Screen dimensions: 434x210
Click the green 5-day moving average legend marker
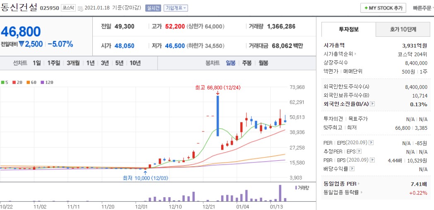pos(2,82)
